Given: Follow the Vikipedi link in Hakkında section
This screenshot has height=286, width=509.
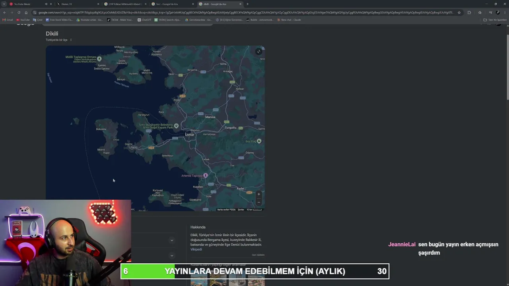Looking at the screenshot, I should point(196,249).
